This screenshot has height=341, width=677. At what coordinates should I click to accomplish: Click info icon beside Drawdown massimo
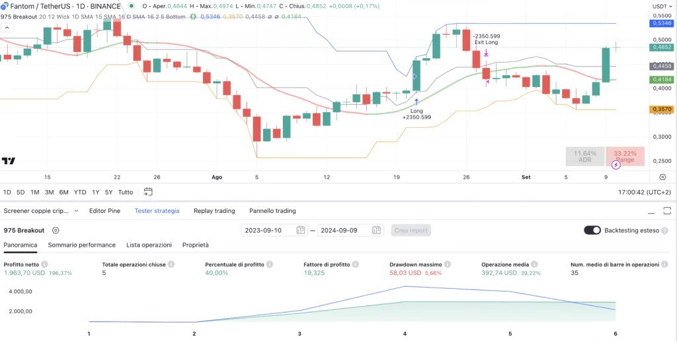pyautogui.click(x=448, y=264)
